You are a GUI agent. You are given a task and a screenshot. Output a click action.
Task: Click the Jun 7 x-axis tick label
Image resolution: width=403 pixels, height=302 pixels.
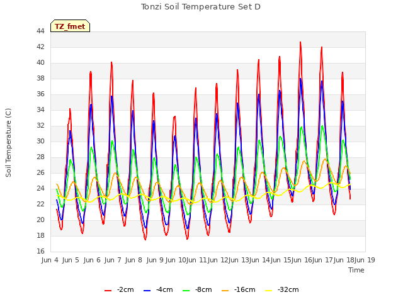tap(113, 260)
